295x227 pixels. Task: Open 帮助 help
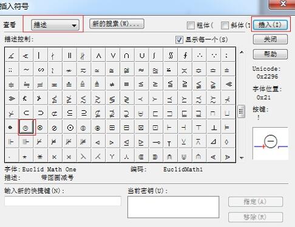(270, 54)
